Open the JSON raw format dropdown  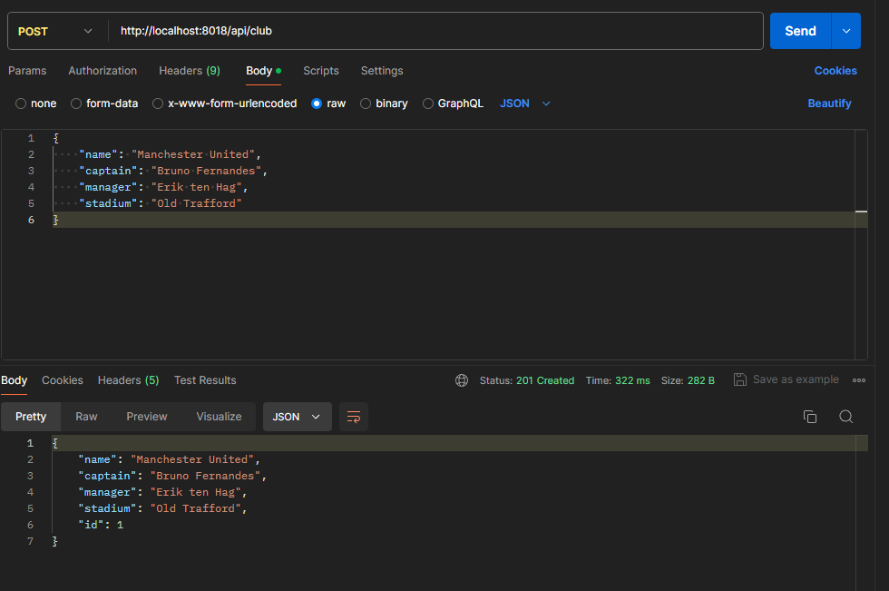click(x=525, y=103)
